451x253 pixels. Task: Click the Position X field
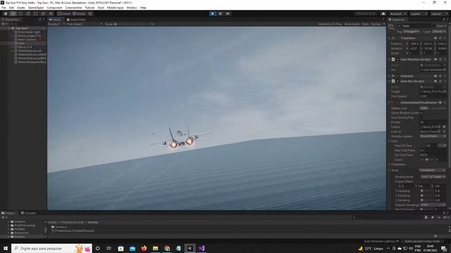pyautogui.click(x=414, y=44)
